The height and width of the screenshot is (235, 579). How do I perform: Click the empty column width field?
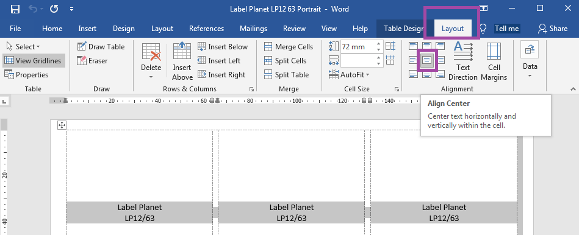point(357,60)
